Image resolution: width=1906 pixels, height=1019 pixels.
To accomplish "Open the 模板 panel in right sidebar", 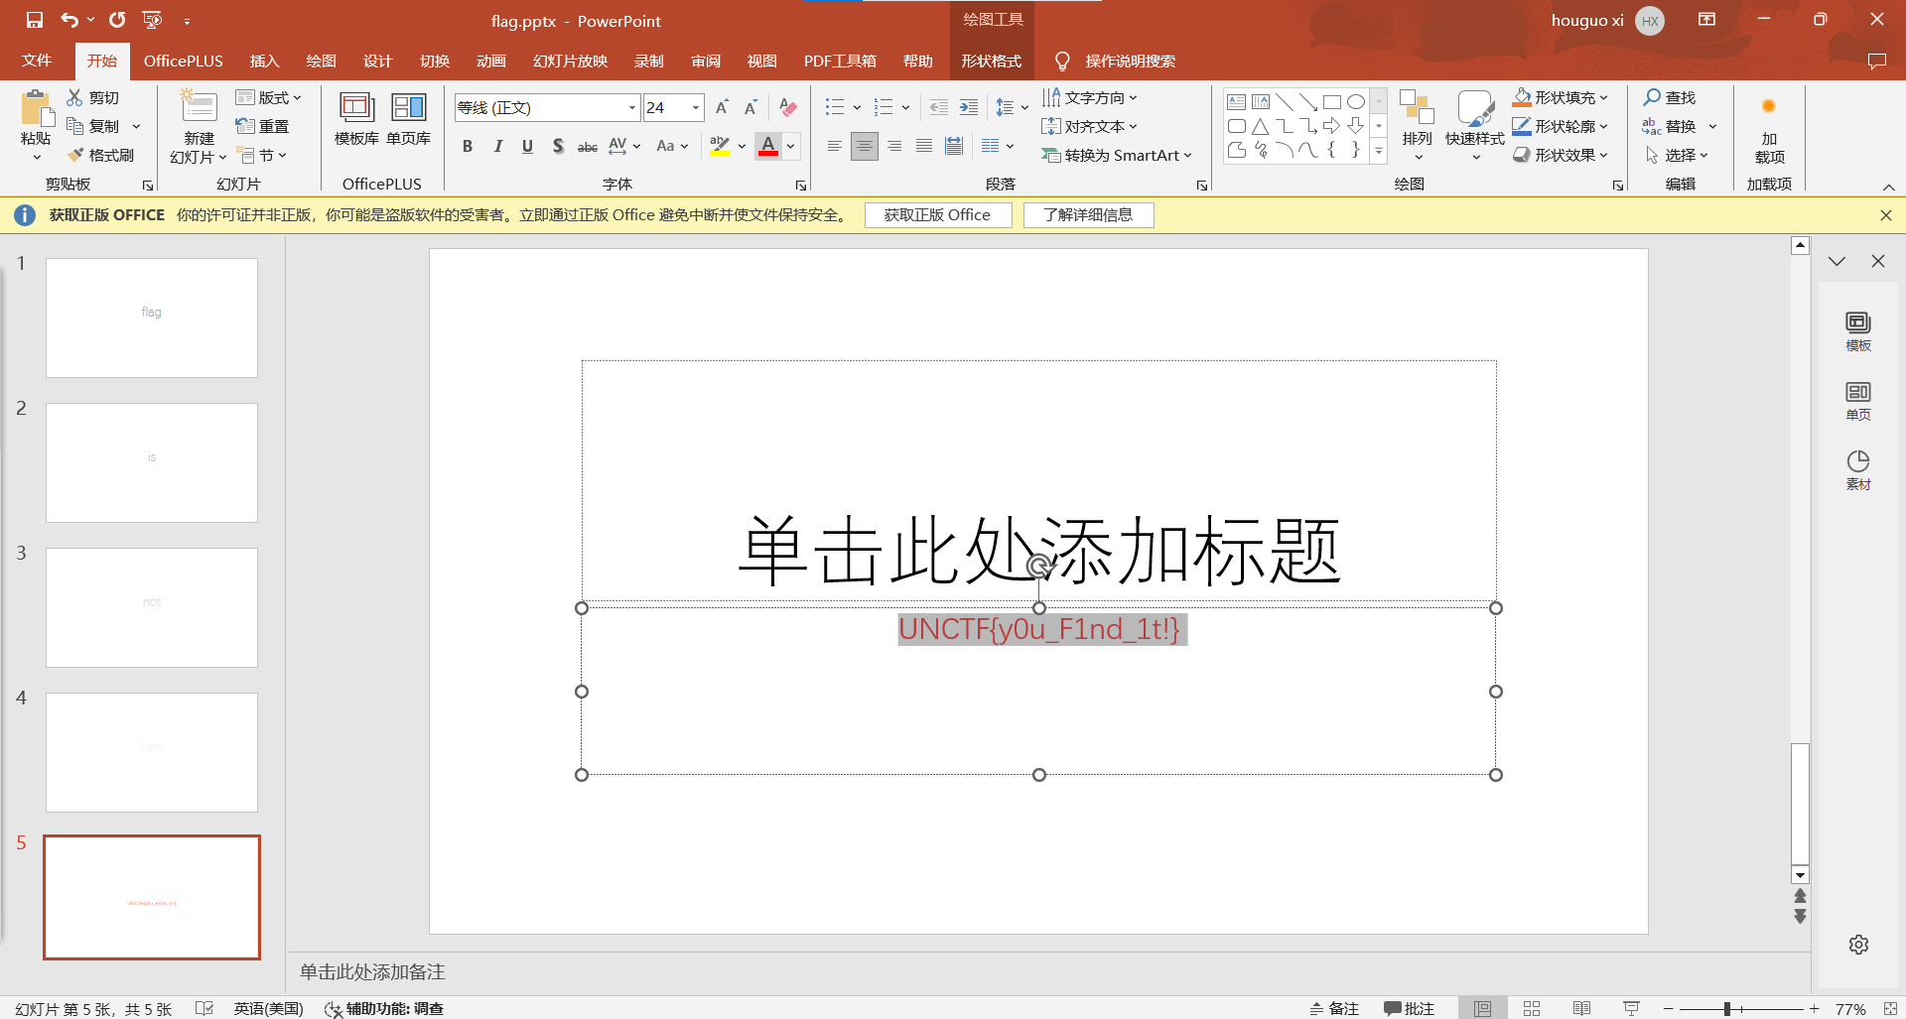I will (1858, 331).
